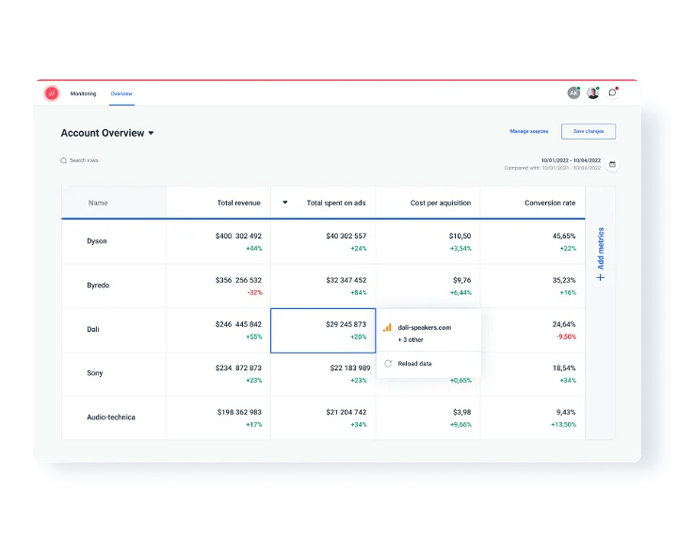Click the red app logo icon
The width and height of the screenshot is (678, 541).
(x=52, y=93)
